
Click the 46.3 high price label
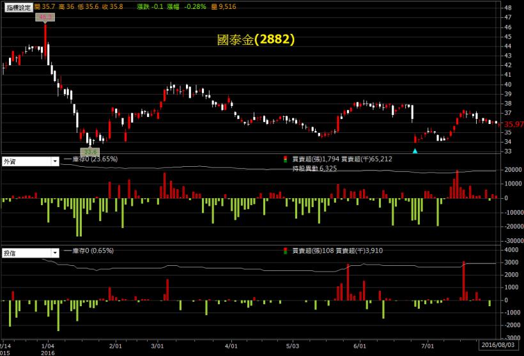(45, 17)
